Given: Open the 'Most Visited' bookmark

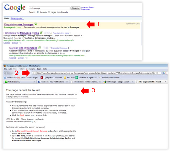Looking at the screenshot, I should point(10,78).
